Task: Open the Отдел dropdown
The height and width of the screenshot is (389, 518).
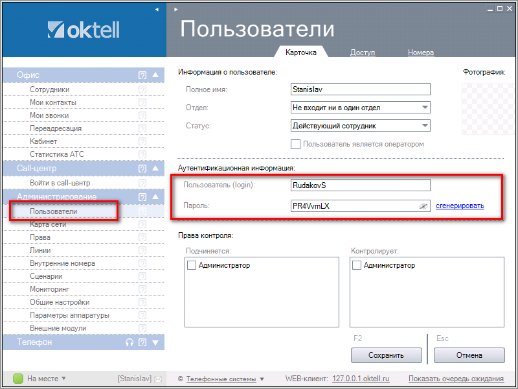Action: pos(425,108)
